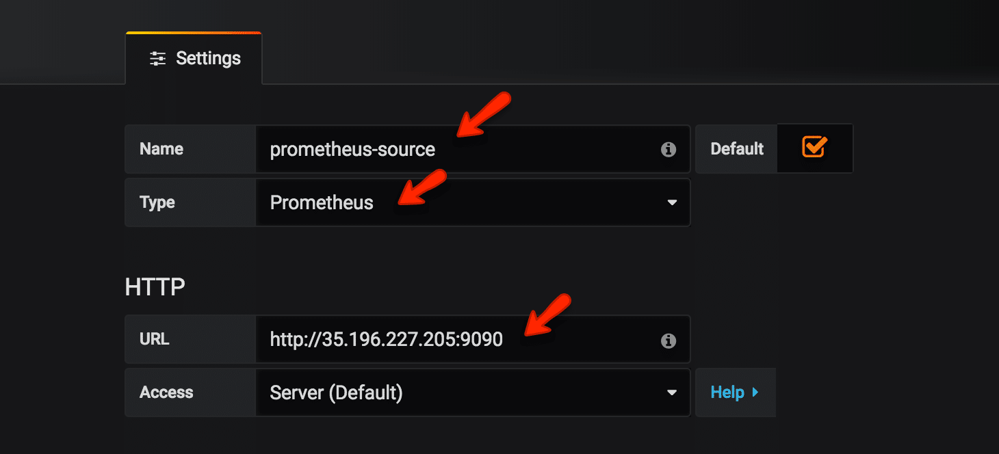The height and width of the screenshot is (454, 999).
Task: Select the Settings tab label
Action: (x=208, y=58)
